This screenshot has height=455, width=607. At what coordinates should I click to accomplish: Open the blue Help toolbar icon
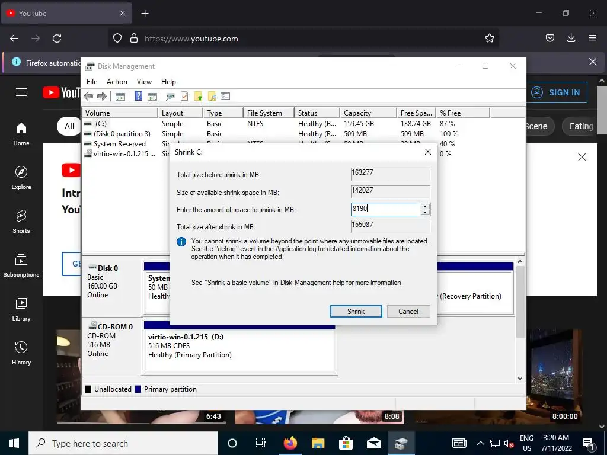[x=138, y=96]
